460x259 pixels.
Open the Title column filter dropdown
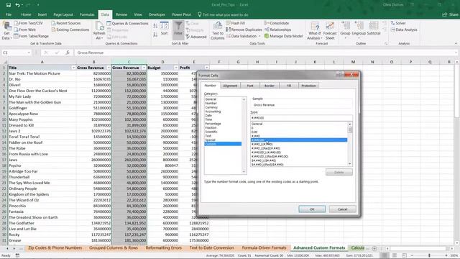tap(73, 68)
